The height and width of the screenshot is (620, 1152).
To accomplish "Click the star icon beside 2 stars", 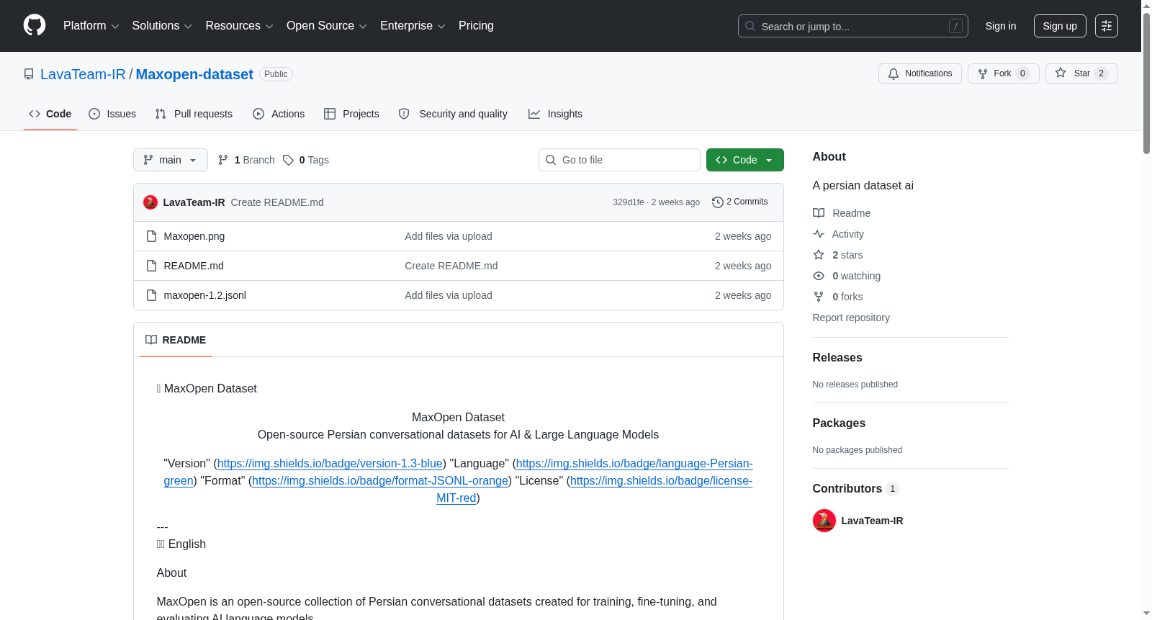I will point(819,255).
